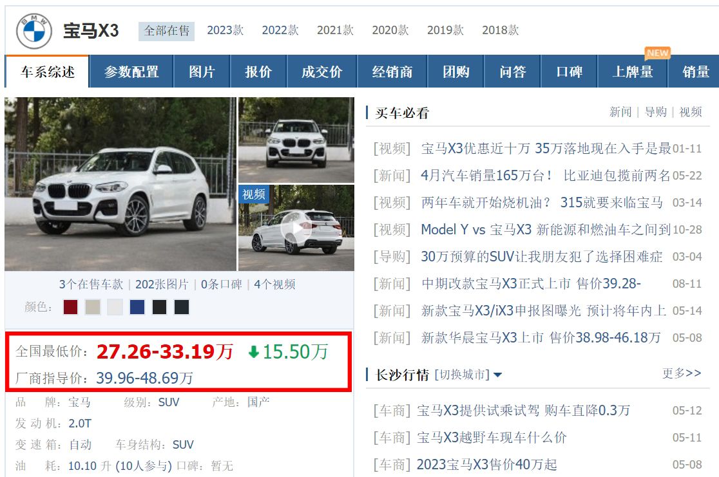Select the 全部在售 filter

[166, 31]
